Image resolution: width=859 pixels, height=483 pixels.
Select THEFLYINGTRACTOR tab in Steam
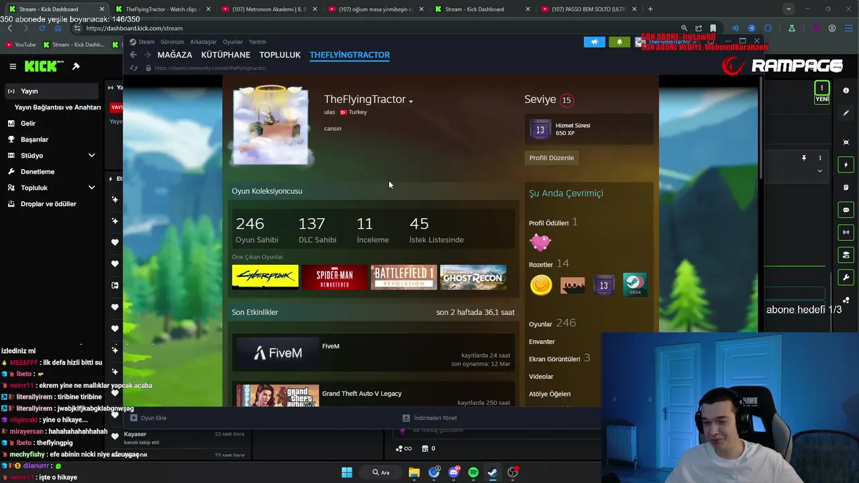pyautogui.click(x=350, y=55)
